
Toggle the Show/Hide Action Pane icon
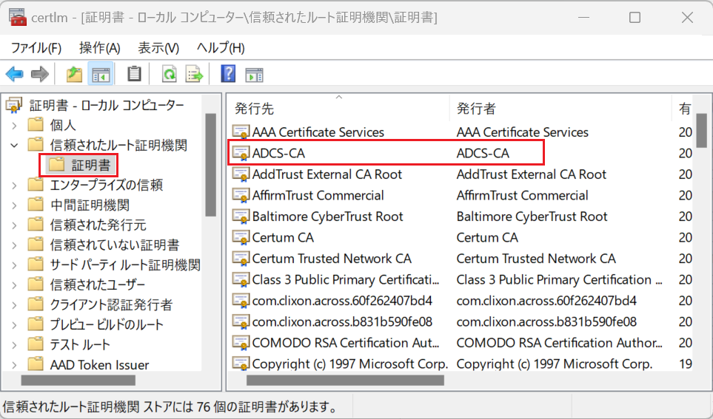click(254, 75)
